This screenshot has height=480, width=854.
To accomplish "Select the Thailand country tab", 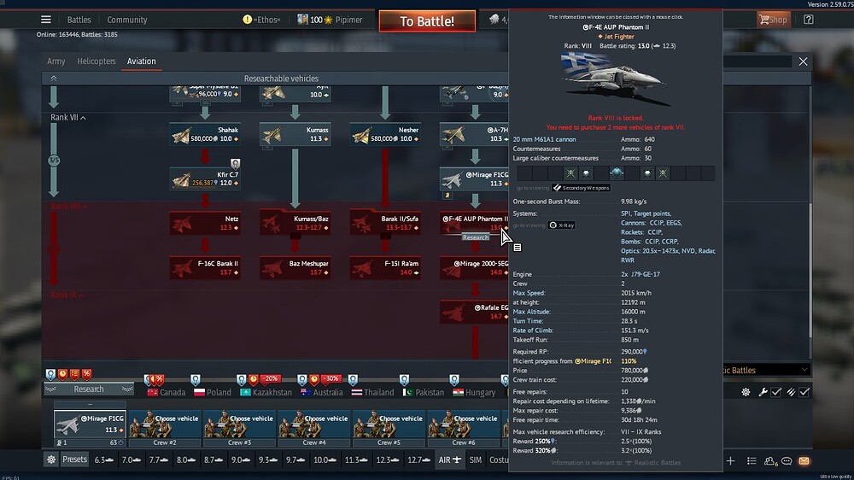I will click(x=372, y=392).
